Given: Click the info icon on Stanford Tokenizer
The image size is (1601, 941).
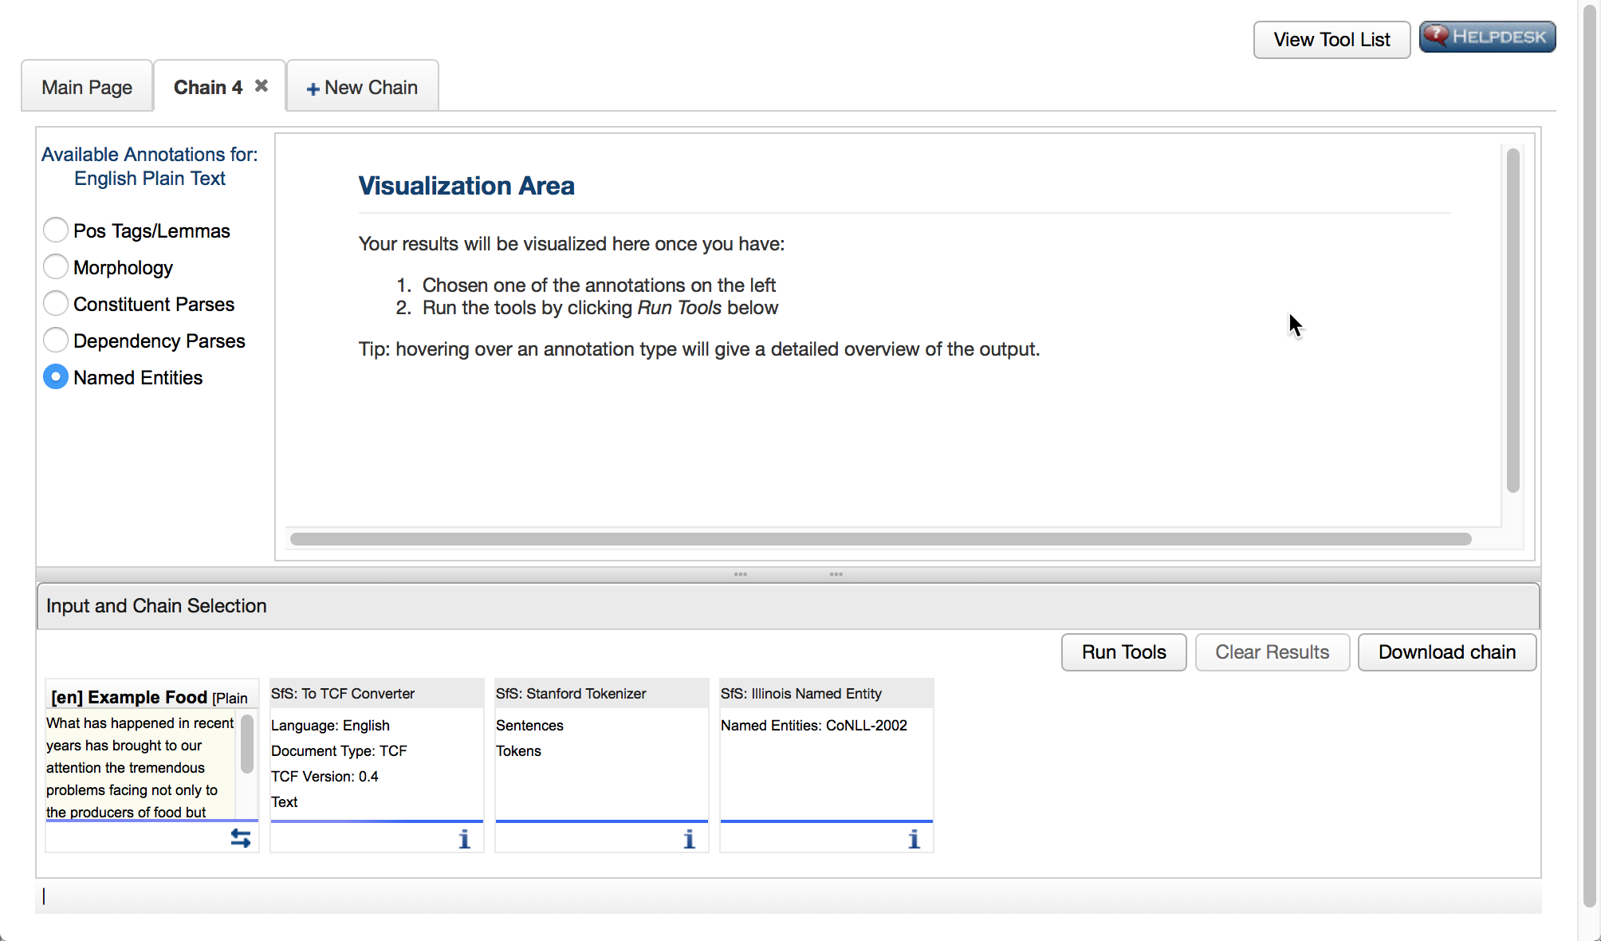Looking at the screenshot, I should click(x=690, y=838).
